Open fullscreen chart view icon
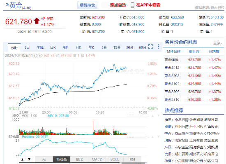The width and height of the screenshot is (226, 164). pos(150,47)
